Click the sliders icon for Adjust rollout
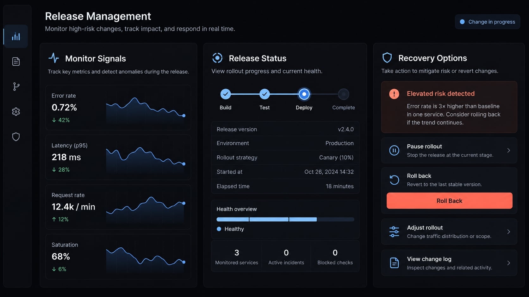 tap(394, 232)
